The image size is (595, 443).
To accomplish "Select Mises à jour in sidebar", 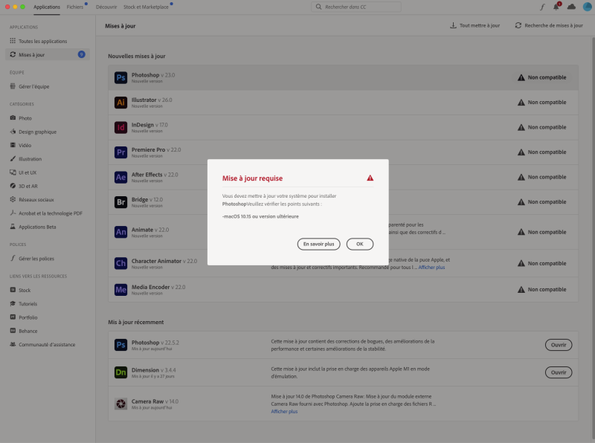I will pyautogui.click(x=48, y=54).
